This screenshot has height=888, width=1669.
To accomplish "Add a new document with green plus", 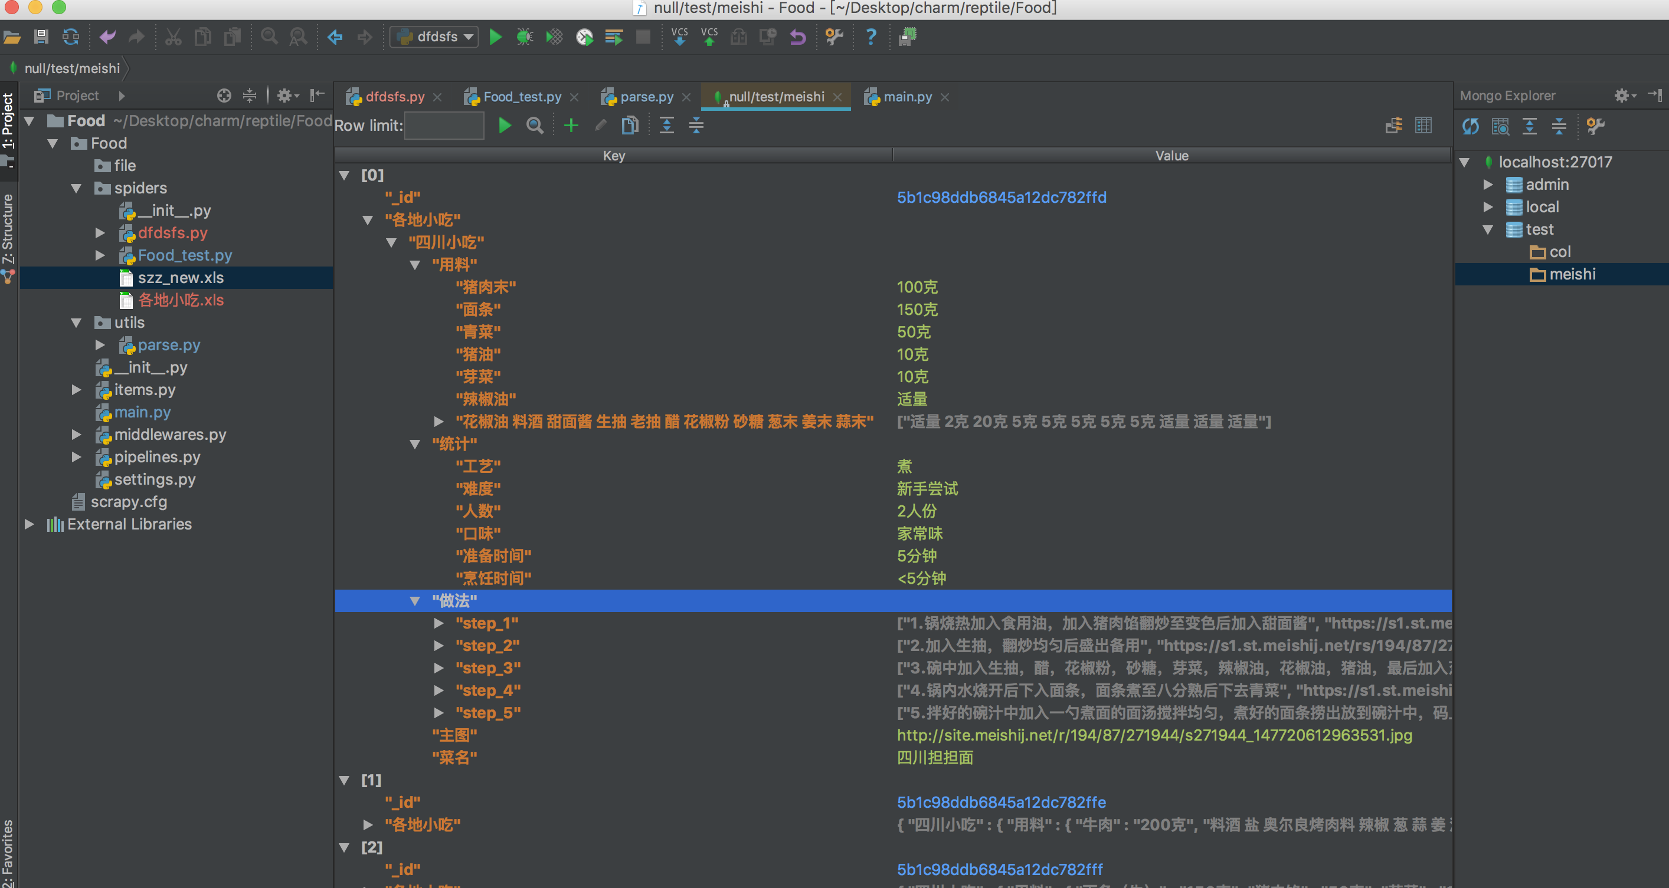I will tap(571, 125).
